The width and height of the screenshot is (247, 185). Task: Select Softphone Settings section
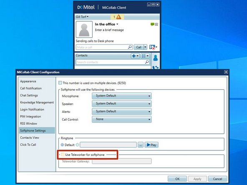pos(37,130)
